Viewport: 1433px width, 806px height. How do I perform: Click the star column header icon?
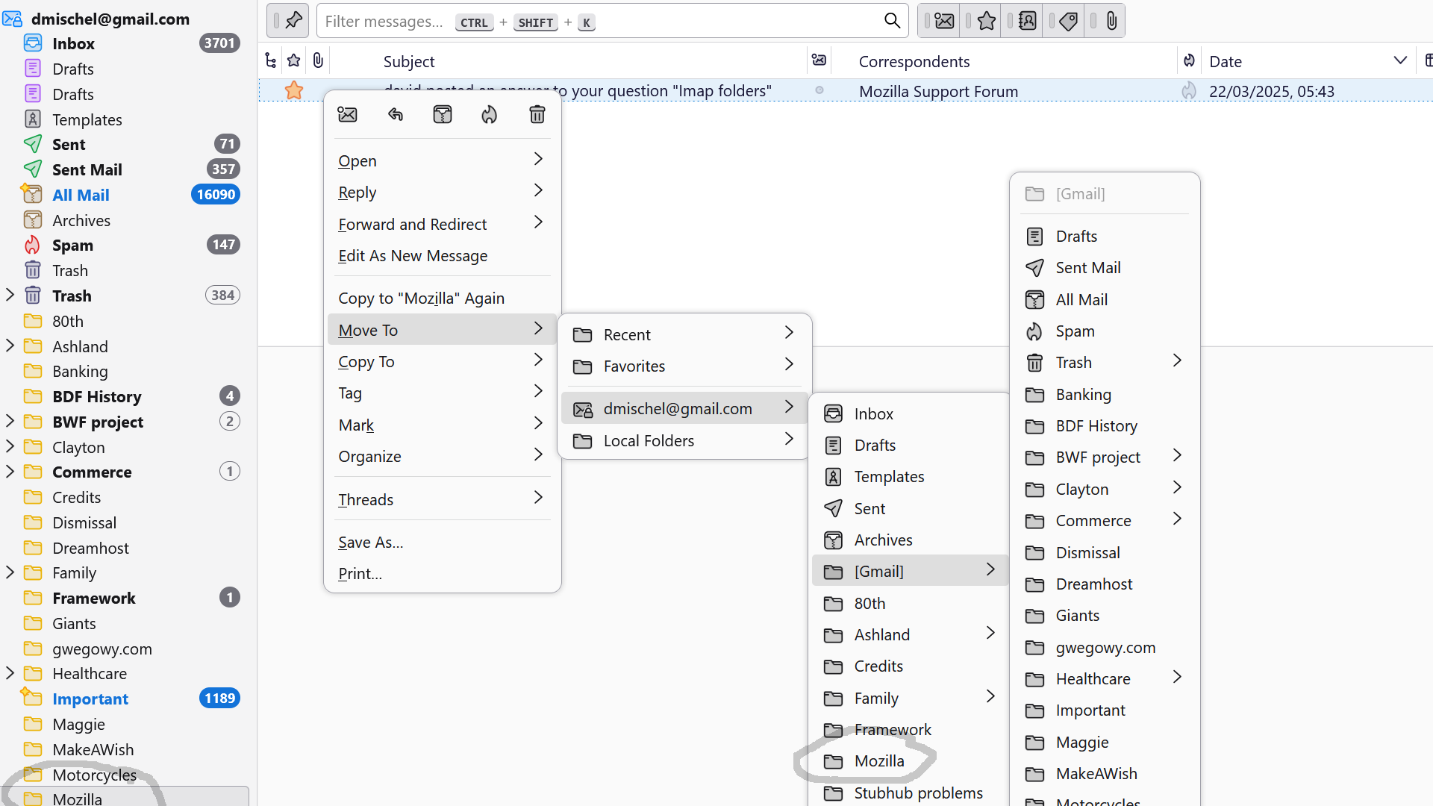[294, 61]
